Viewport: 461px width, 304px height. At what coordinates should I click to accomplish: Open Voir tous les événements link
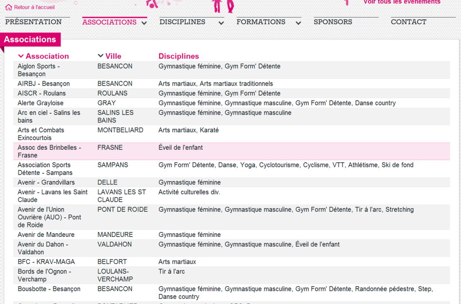(x=402, y=2)
